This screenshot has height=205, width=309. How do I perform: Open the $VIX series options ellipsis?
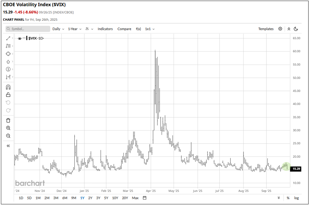(24, 38)
